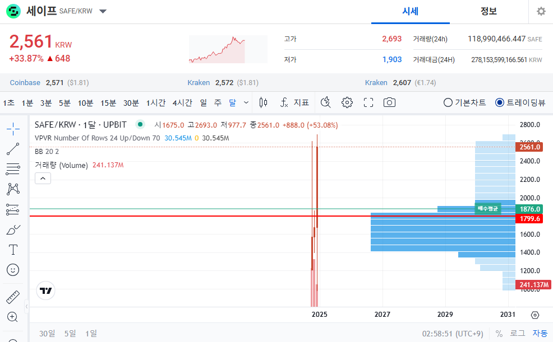Expand the SAFE/KRW market dropdown arrow
Screen dimensions: 553x342
point(103,11)
